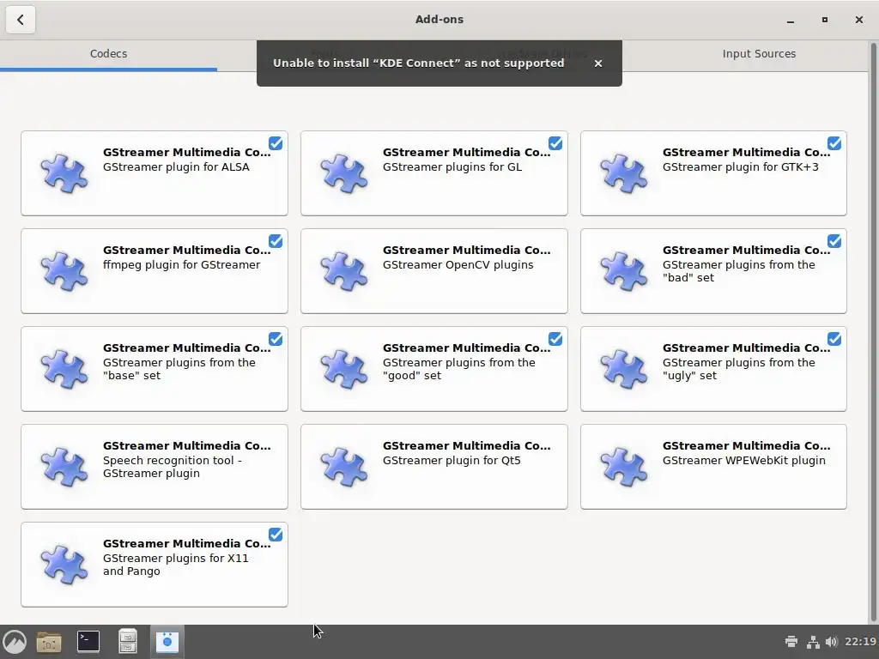Toggle installed checkmark on ALSA plugin card

click(276, 143)
